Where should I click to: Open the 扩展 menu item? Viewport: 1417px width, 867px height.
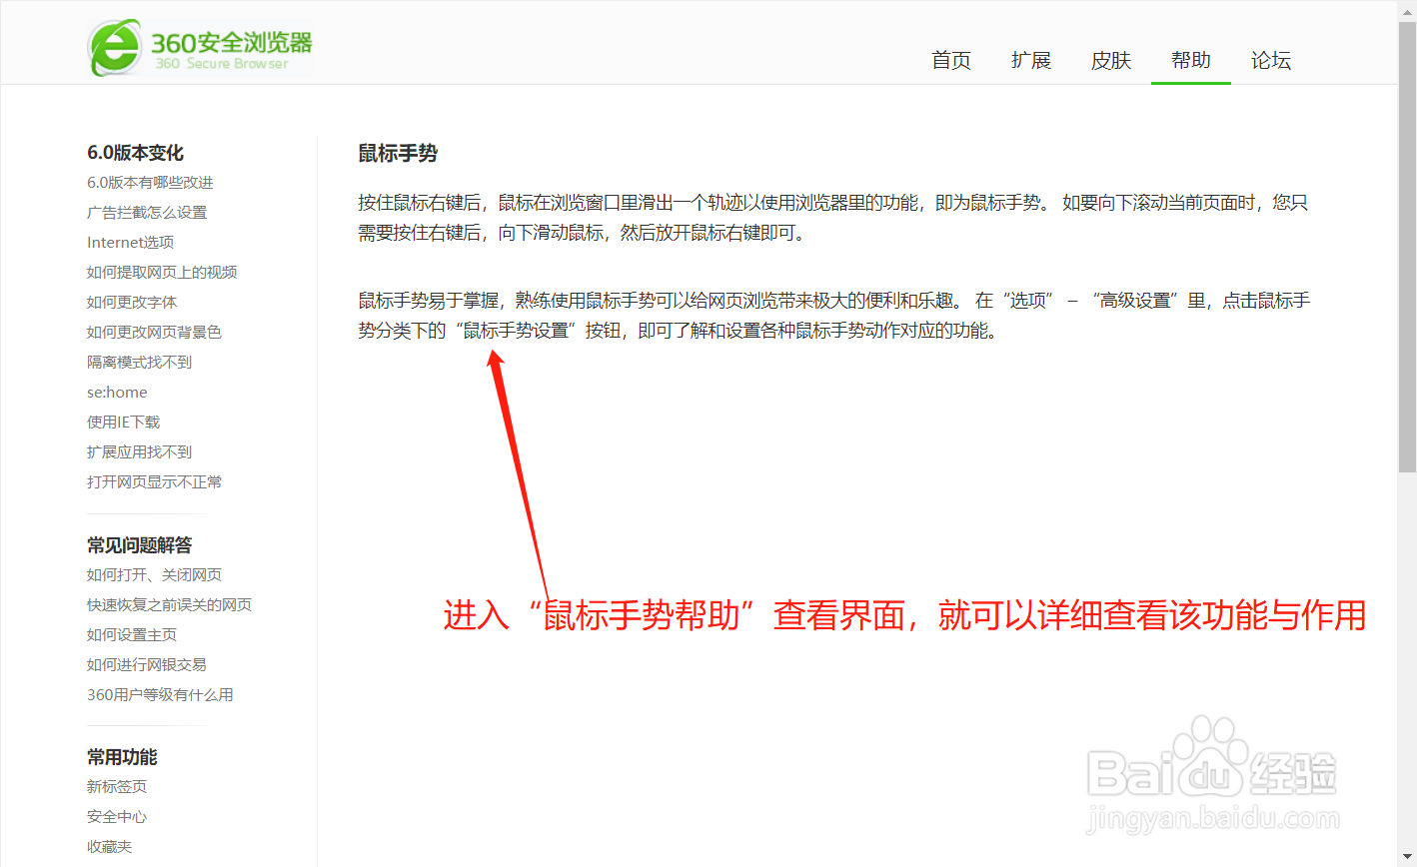pyautogui.click(x=1030, y=60)
